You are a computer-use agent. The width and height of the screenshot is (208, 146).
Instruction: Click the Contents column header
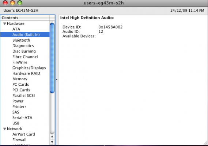[25, 18]
